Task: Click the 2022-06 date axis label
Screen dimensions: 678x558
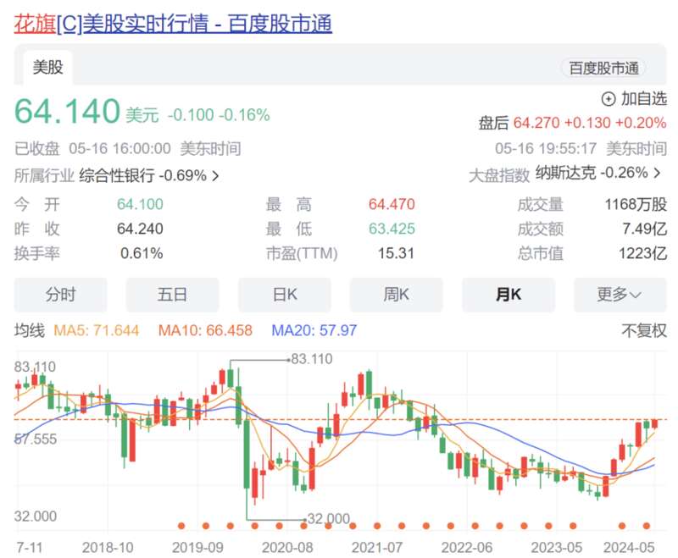Action: (x=467, y=548)
